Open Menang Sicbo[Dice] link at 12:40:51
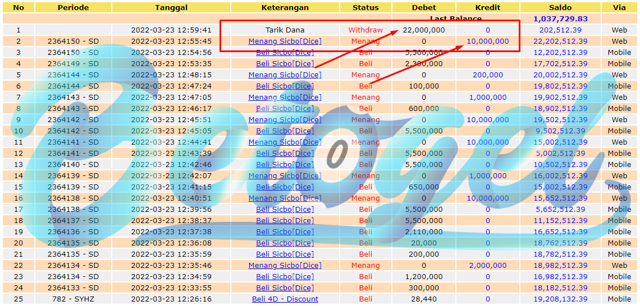The image size is (640, 306). pyautogui.click(x=285, y=198)
